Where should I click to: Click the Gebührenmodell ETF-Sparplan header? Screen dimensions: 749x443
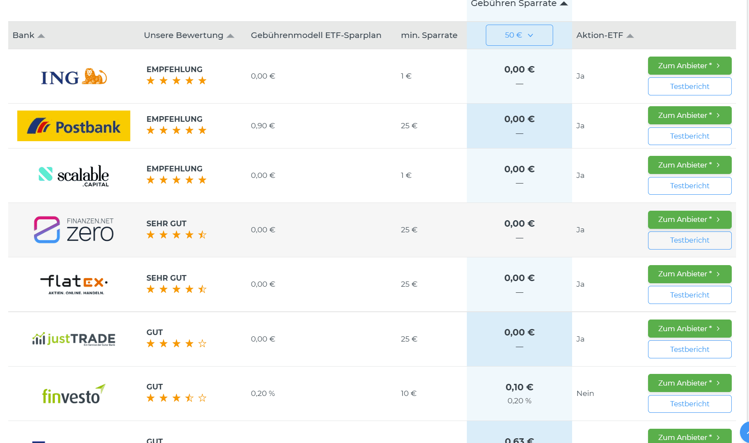[x=316, y=35]
